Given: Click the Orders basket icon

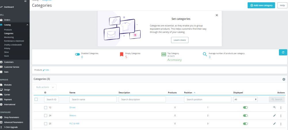Looking at the screenshot, I should 1,20.
